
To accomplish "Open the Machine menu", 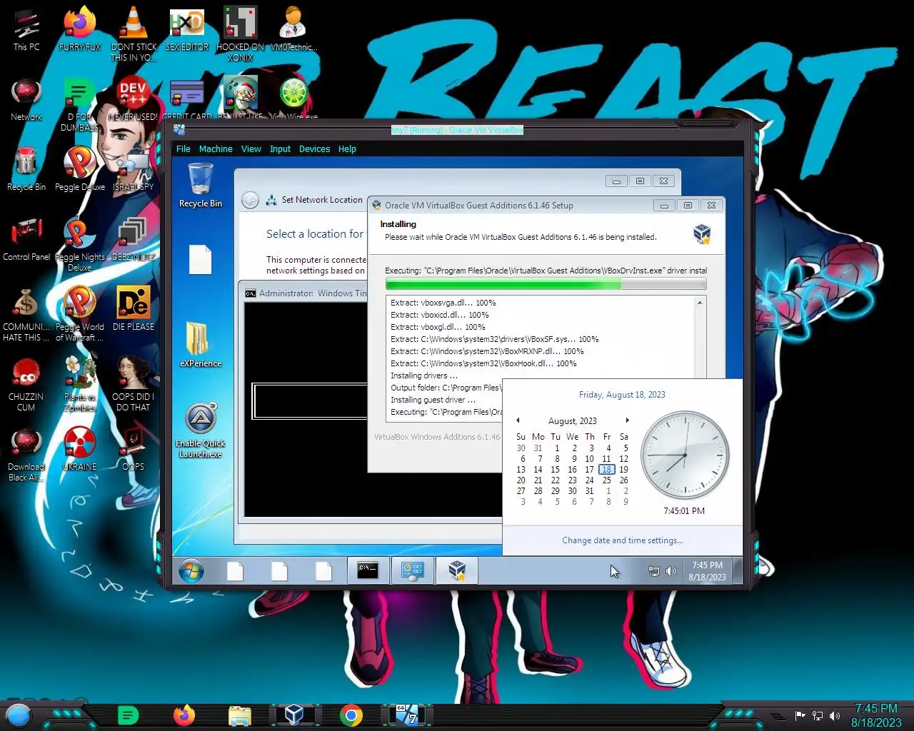I will click(x=216, y=149).
